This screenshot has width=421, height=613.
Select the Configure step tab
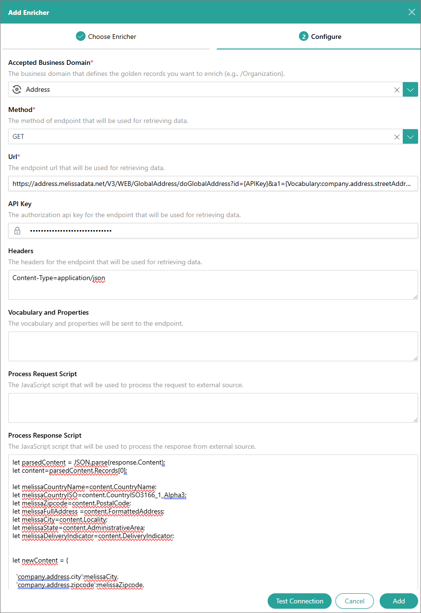click(320, 37)
